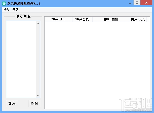Sort by 快递公司 column header

click(x=82, y=19)
